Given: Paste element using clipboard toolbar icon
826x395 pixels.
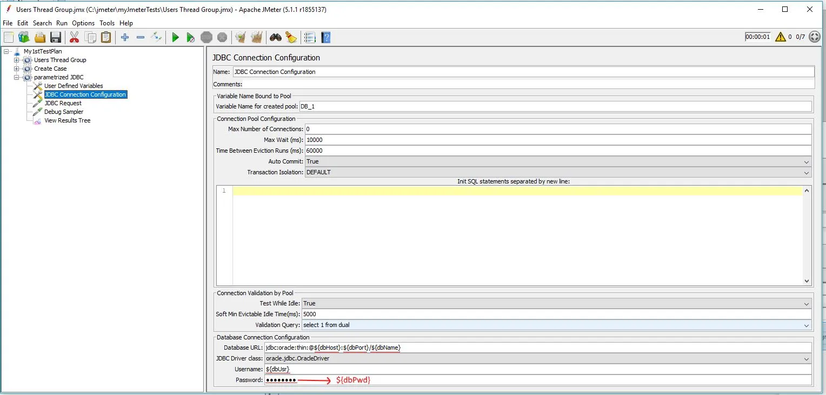Looking at the screenshot, I should tap(106, 37).
